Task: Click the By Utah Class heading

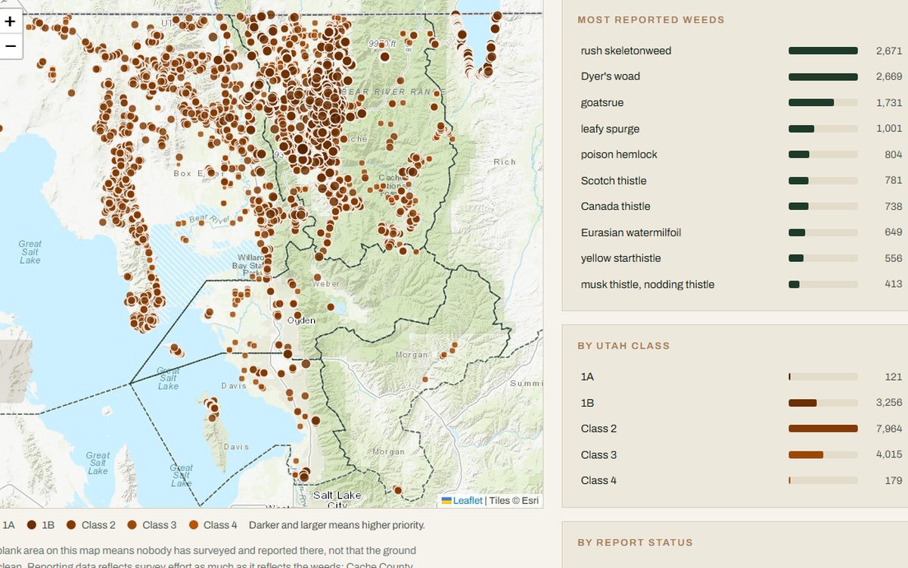Action: (x=623, y=345)
